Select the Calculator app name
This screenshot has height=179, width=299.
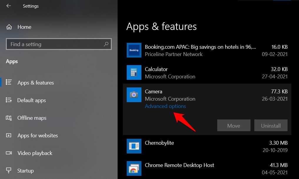tap(156, 69)
